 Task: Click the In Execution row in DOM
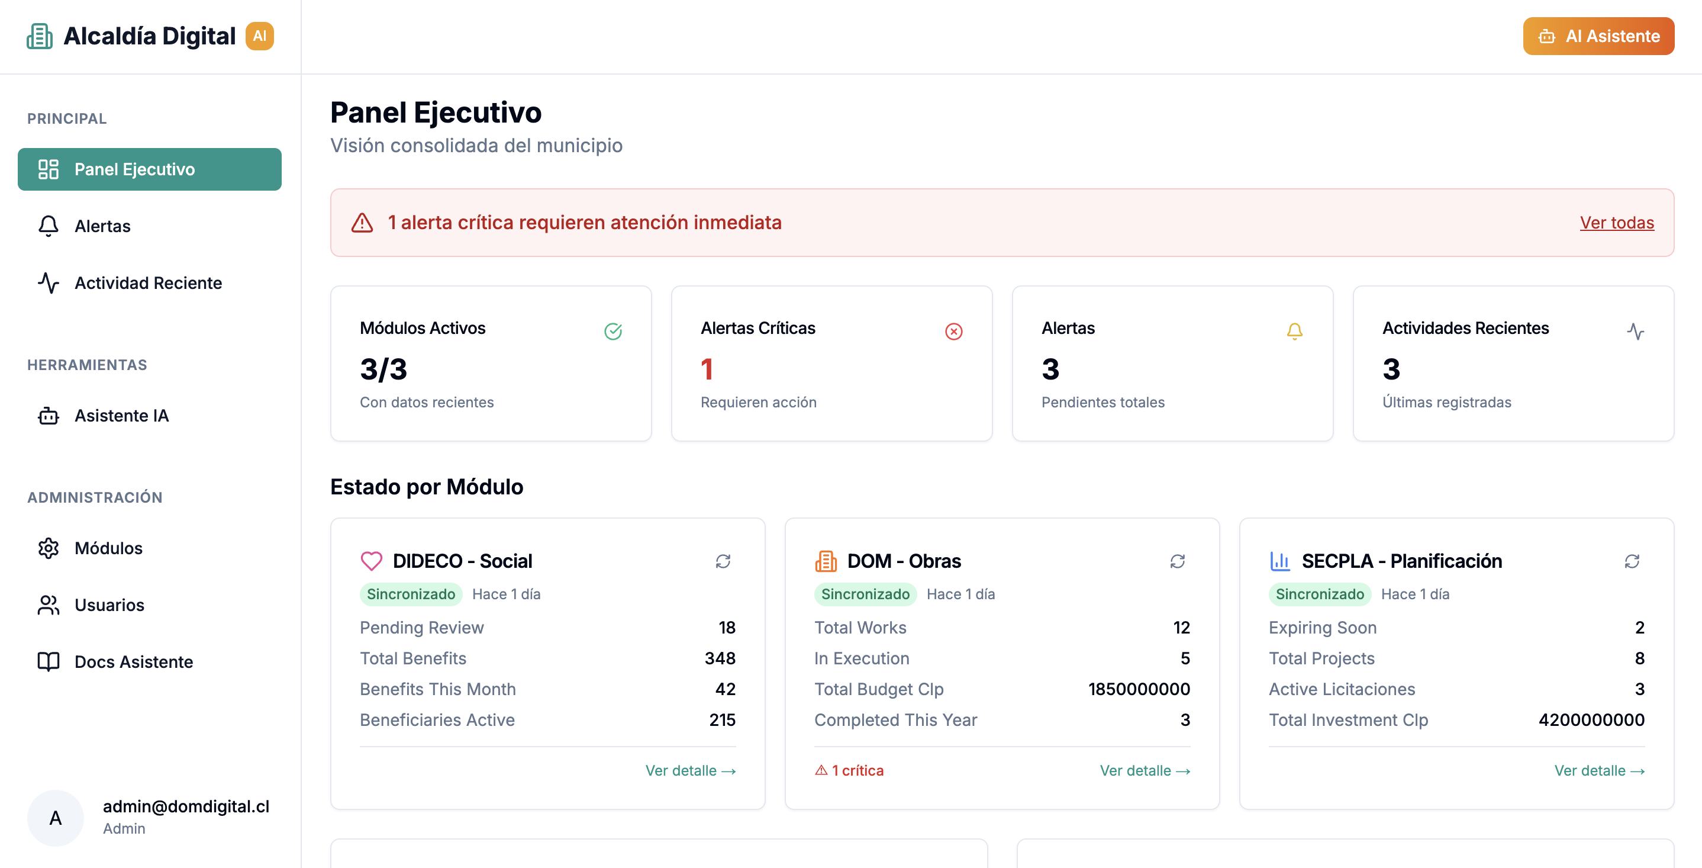click(x=1002, y=658)
